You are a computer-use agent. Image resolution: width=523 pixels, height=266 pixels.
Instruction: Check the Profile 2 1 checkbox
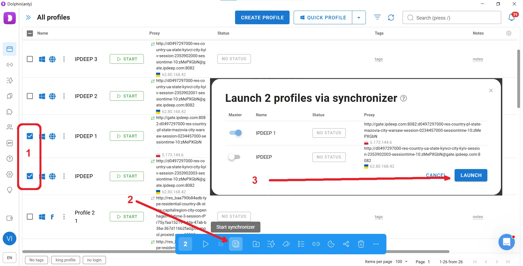coord(30,217)
